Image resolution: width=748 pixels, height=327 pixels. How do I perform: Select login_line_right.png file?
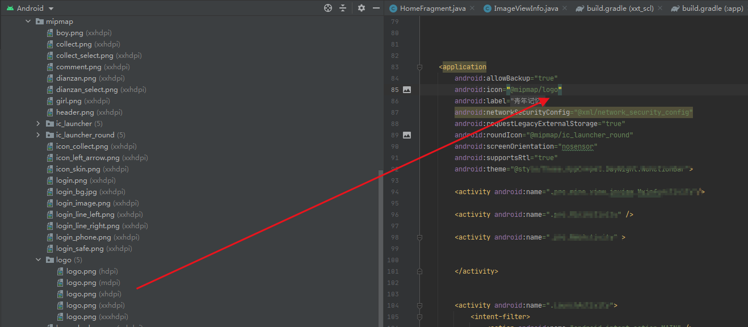[102, 226]
